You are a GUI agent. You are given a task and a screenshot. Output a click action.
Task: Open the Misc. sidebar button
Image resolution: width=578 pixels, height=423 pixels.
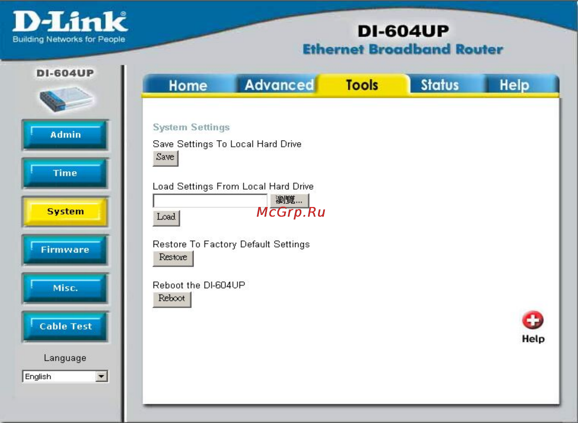tap(65, 288)
